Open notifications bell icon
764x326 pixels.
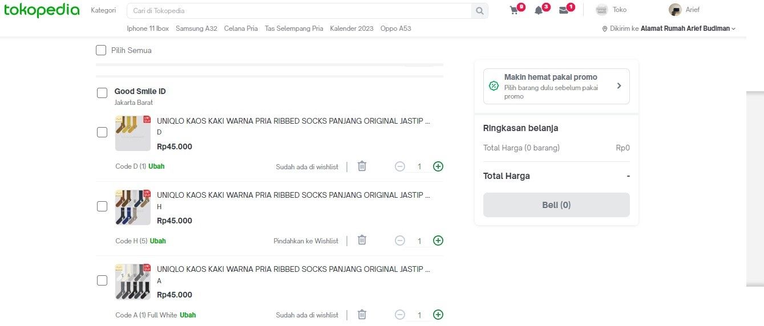(539, 10)
